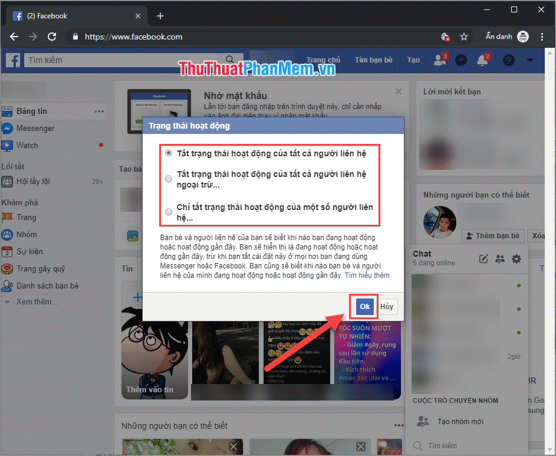Compose a new message in the Chat panel
Image resolution: width=556 pixels, height=456 pixels.
coord(483,258)
